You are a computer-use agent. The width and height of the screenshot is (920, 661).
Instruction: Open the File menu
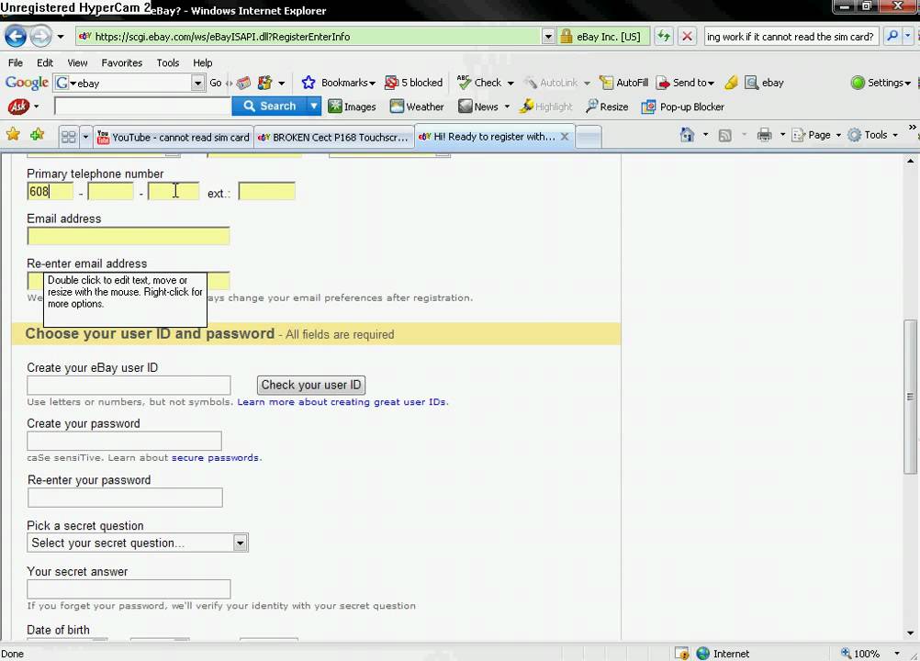[x=16, y=62]
